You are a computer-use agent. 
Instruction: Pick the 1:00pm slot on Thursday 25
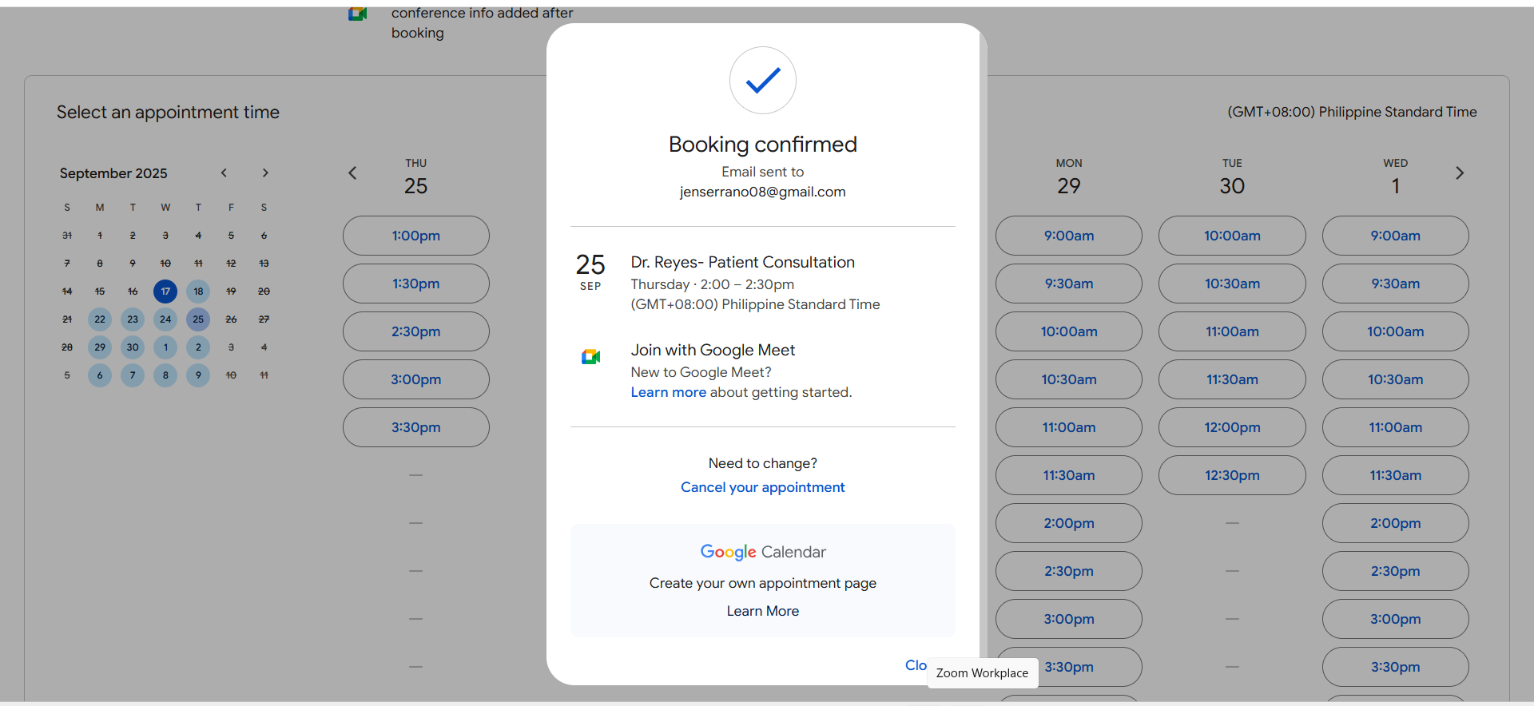(415, 236)
